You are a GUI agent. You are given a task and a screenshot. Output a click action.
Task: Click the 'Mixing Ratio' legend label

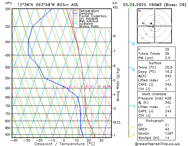(89, 26)
